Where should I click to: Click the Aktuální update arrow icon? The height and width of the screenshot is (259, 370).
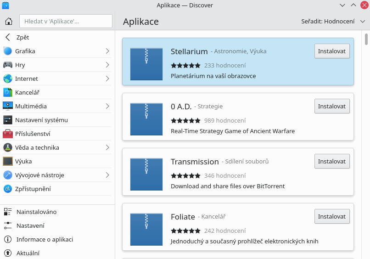(x=7, y=253)
